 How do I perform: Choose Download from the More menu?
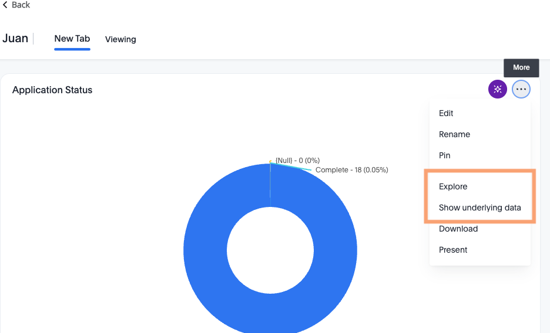point(458,229)
